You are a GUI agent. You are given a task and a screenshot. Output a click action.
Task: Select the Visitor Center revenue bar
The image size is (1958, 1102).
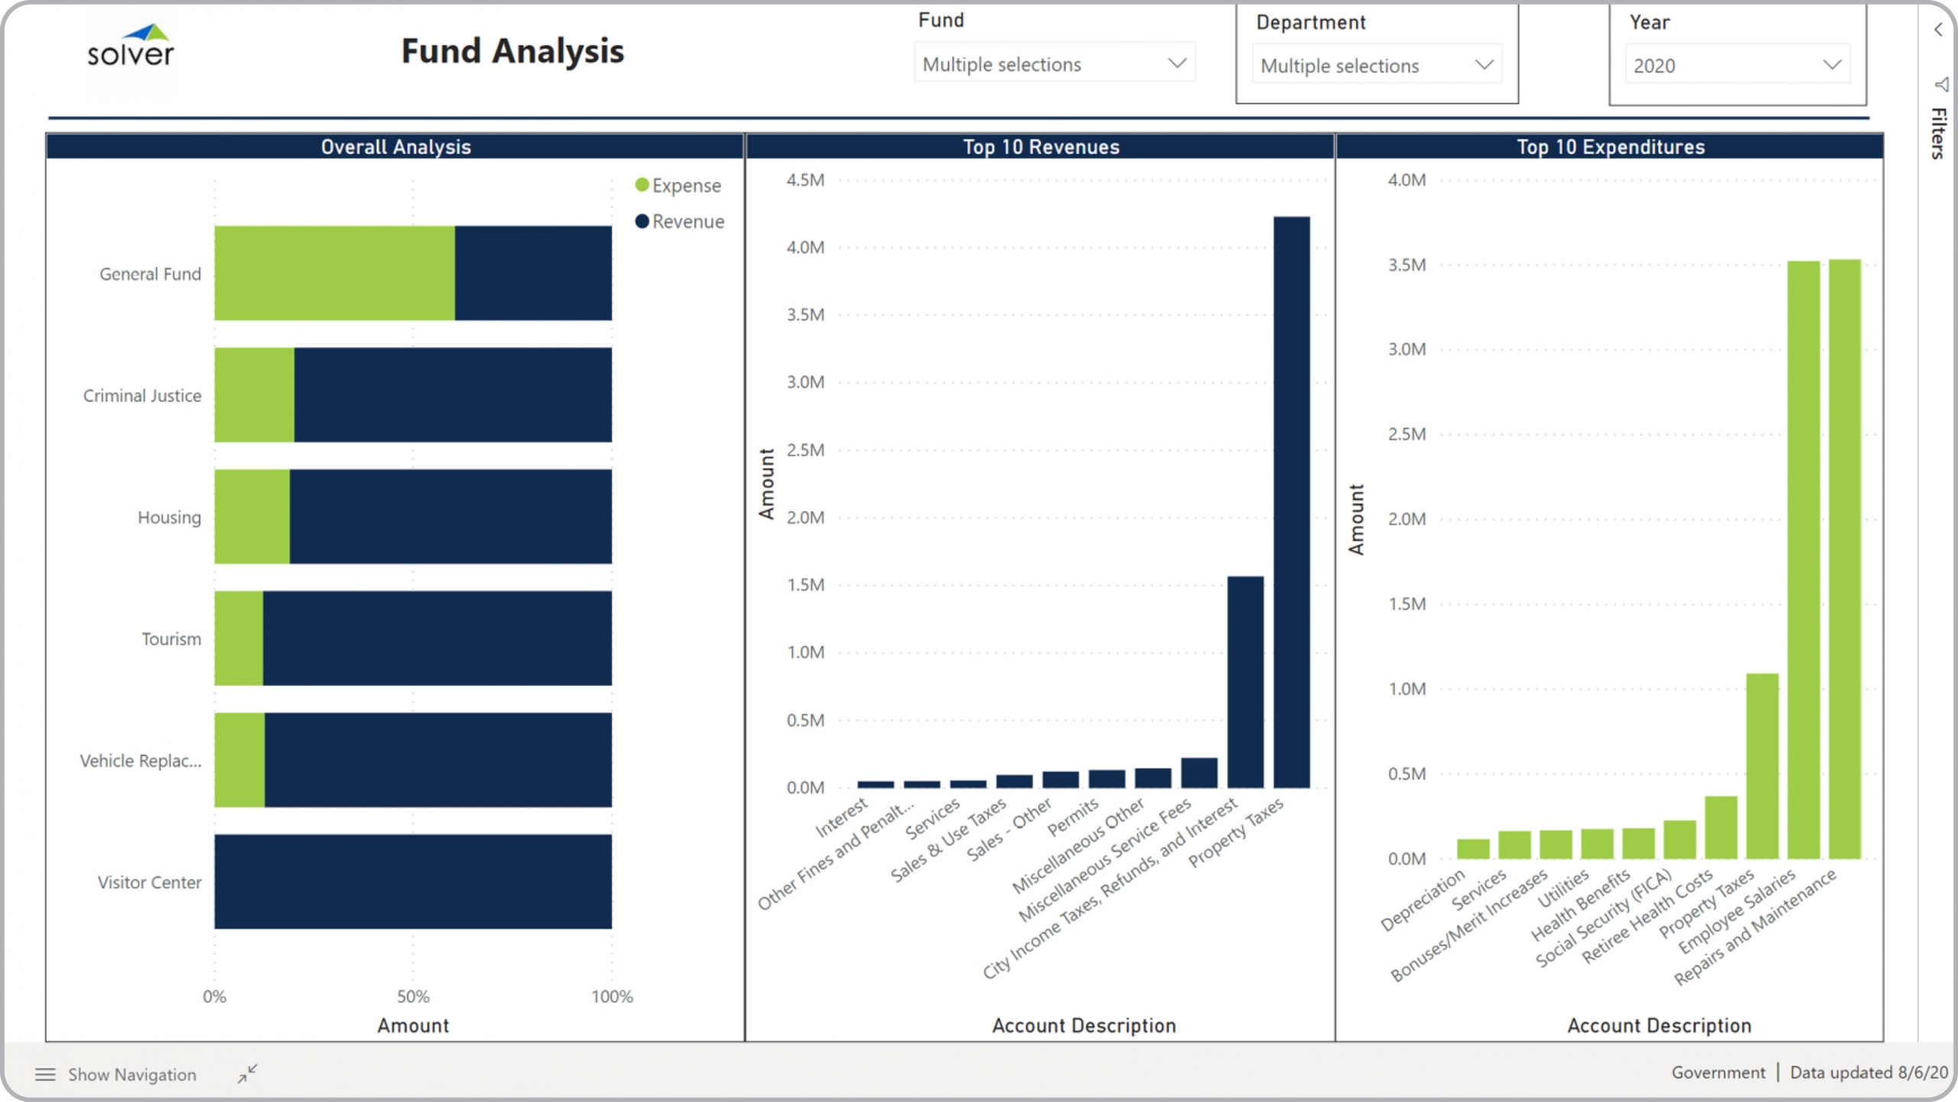coord(413,881)
